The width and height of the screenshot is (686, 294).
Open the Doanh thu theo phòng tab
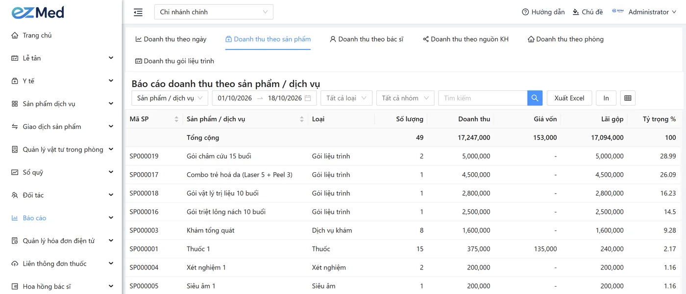tap(565, 39)
